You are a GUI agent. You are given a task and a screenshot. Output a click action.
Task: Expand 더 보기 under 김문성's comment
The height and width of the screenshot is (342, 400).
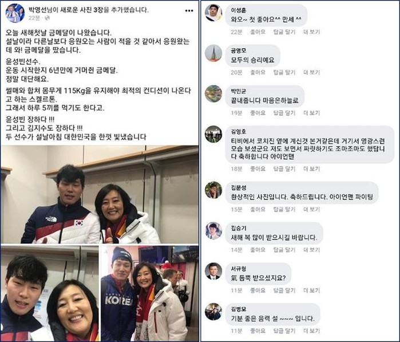click(311, 210)
